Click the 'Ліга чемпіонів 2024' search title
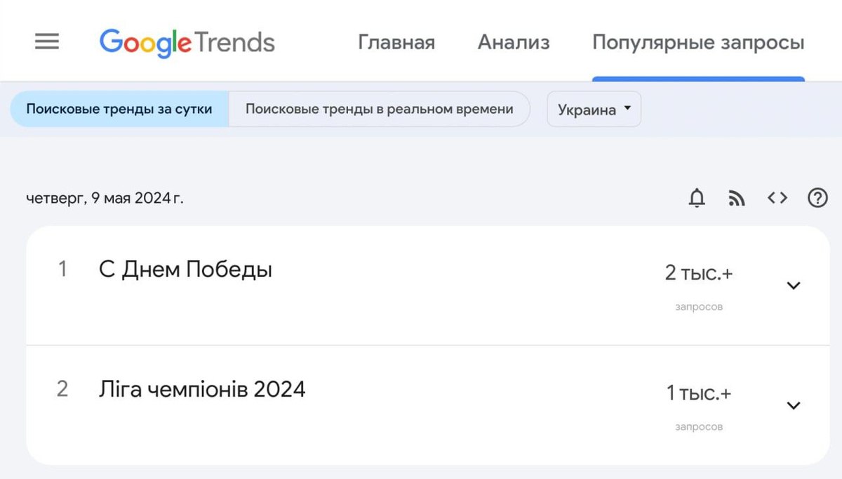842x479 pixels. click(202, 389)
